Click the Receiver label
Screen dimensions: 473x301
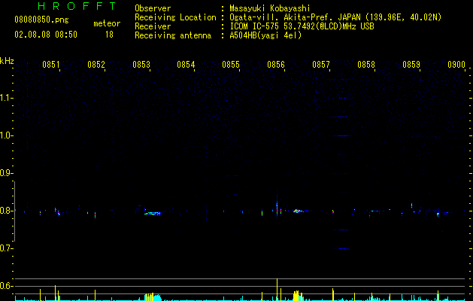(x=153, y=26)
